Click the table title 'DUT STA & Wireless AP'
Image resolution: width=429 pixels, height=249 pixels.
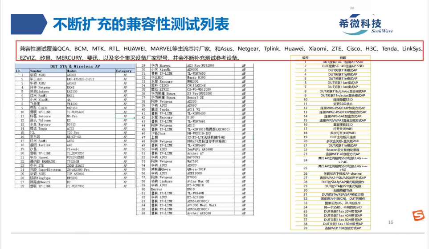tap(75, 66)
